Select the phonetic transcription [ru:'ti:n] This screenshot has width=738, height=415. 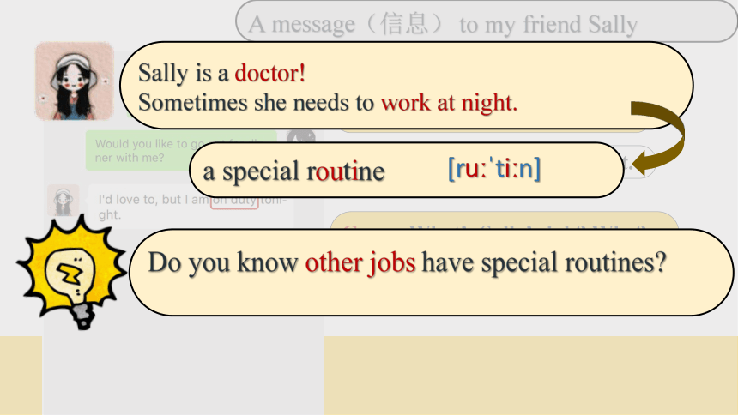click(x=494, y=168)
